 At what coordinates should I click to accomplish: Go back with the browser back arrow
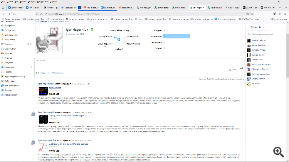tap(3, 14)
